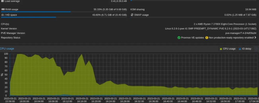Viewport: 259px width, 103px height.
Task: Click the 16:40:00 x-axis time label
Action: pos(168,100)
